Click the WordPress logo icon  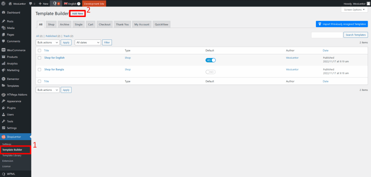click(x=4, y=3)
